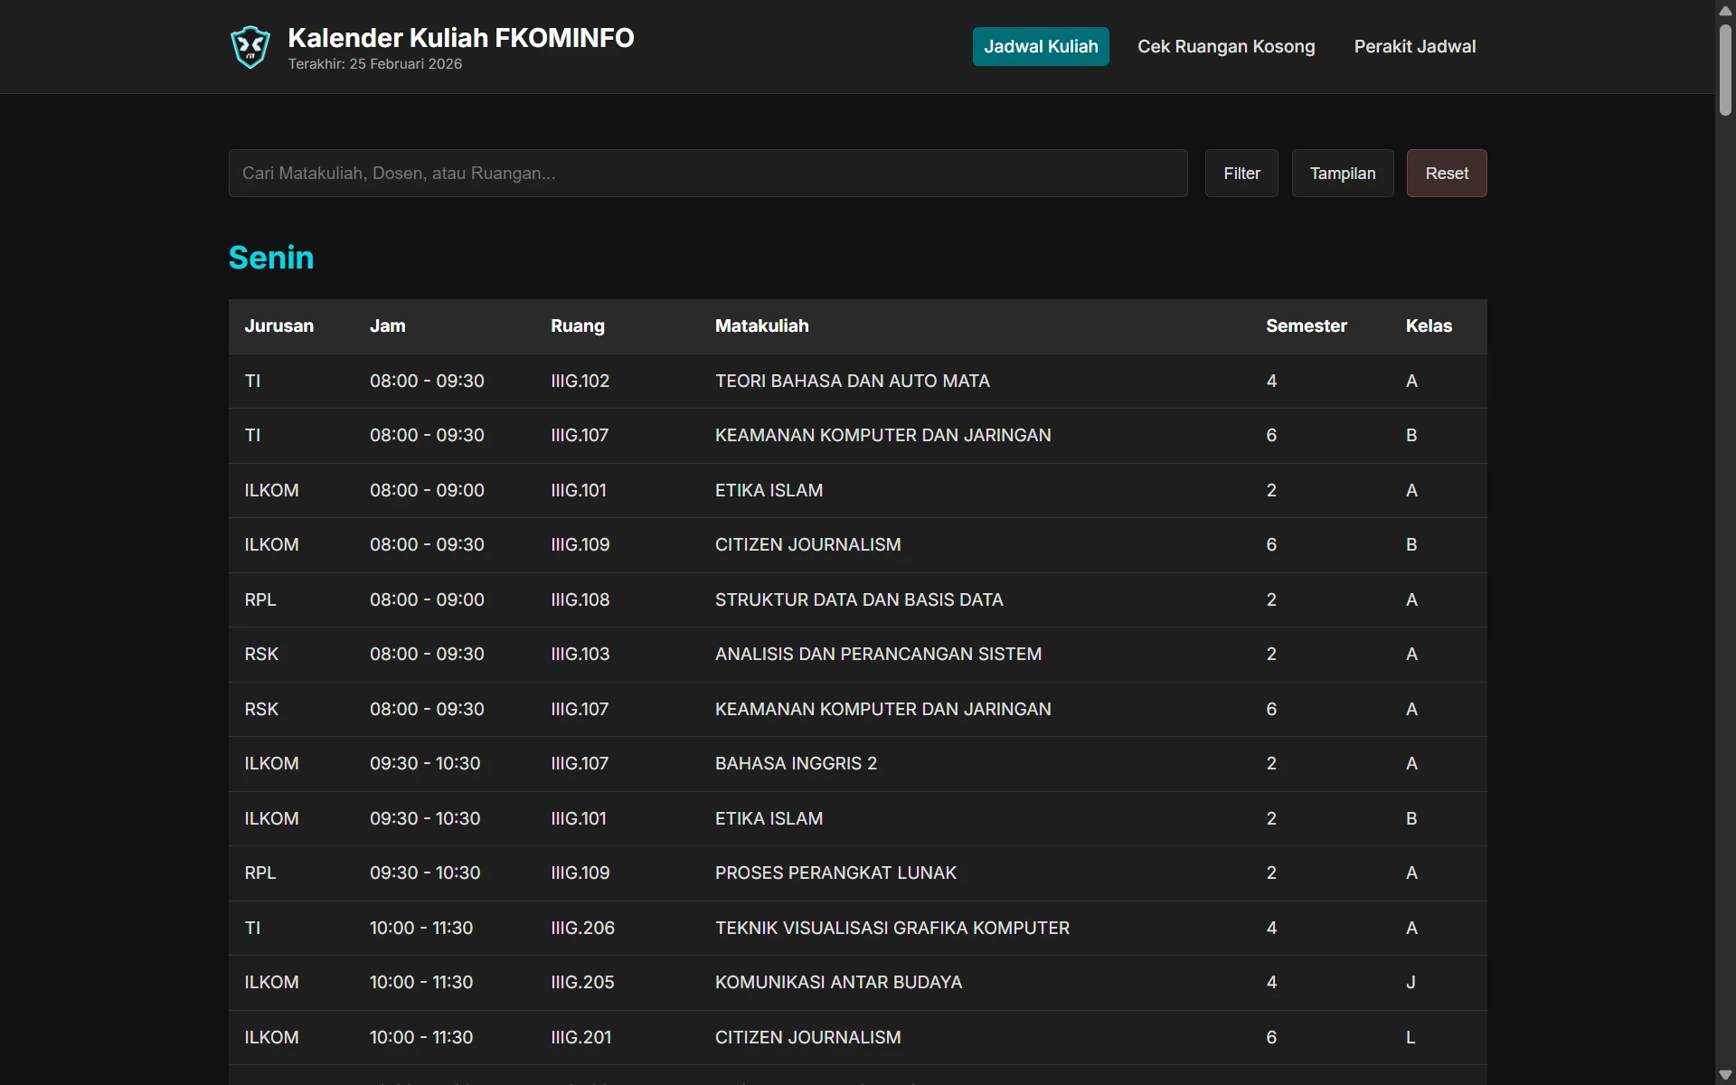Click room IIIG.103 cell
The image size is (1736, 1085).
[x=580, y=654]
